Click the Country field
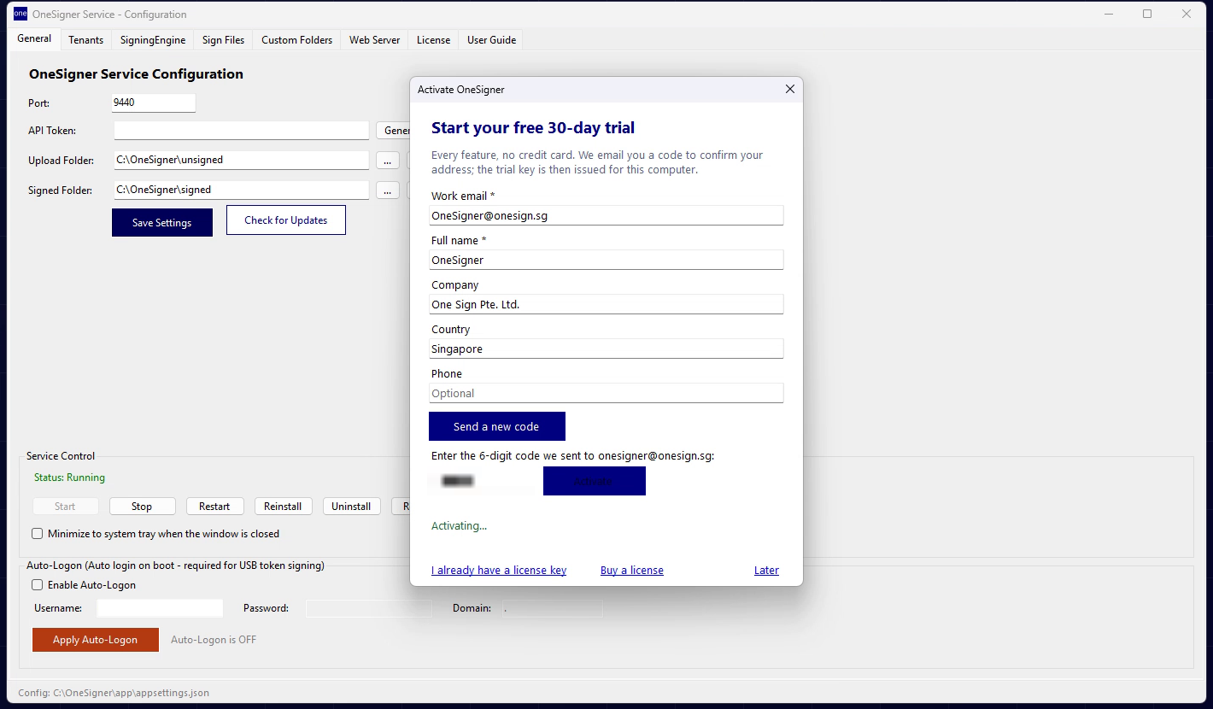 (606, 349)
